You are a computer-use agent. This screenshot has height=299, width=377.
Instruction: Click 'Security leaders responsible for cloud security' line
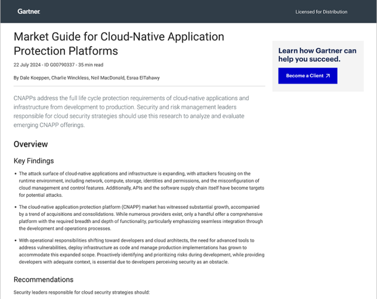(x=82, y=292)
